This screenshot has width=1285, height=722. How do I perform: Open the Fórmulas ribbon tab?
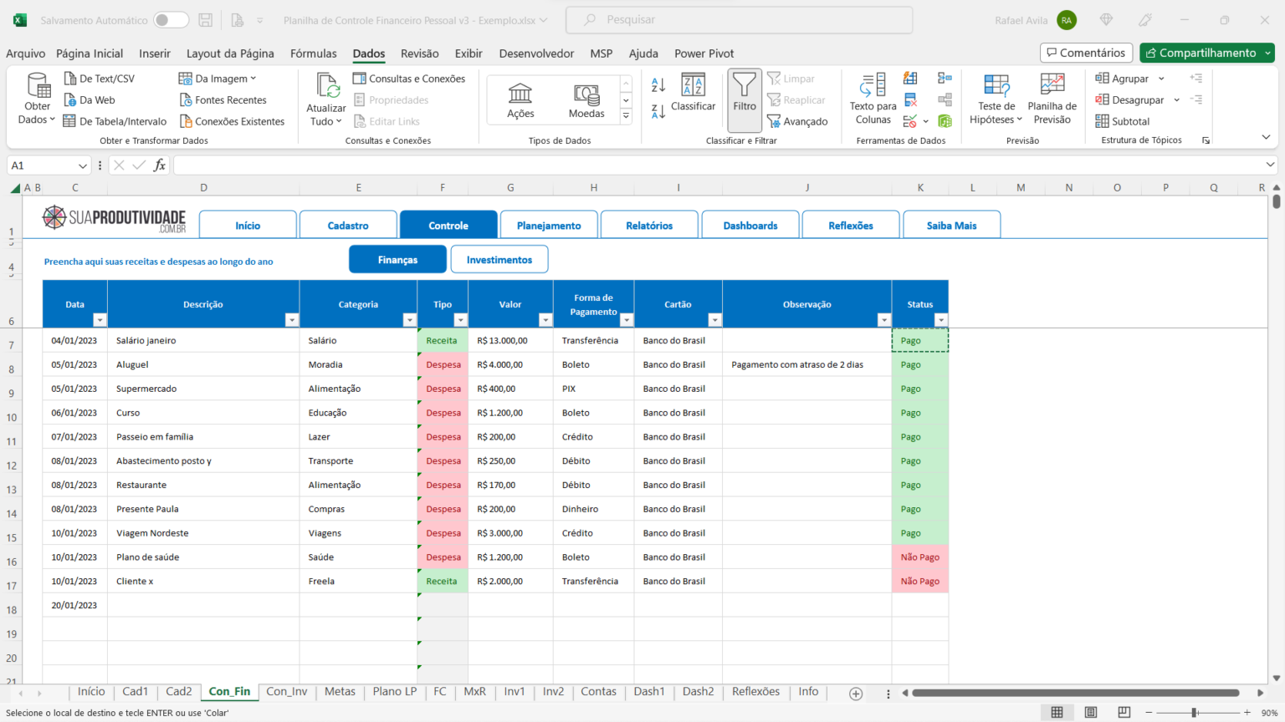pos(314,53)
